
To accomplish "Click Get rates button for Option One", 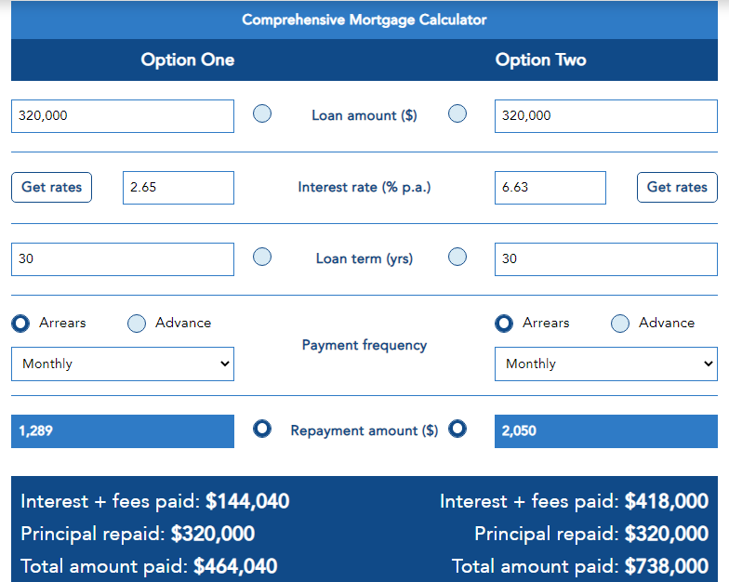I will pos(51,187).
